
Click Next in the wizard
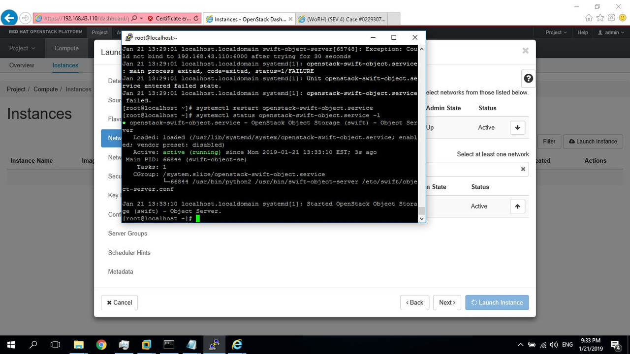tap(447, 302)
